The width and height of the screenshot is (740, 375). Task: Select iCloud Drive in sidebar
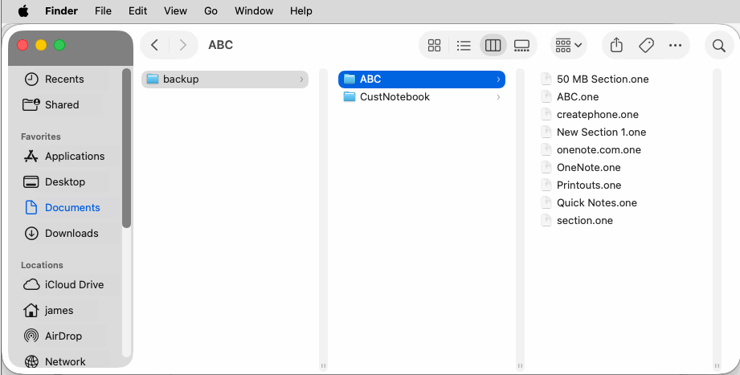tap(74, 284)
